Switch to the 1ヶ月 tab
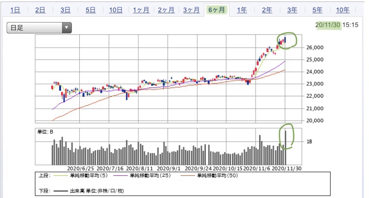Screen dimensions: 369x198 141,10
